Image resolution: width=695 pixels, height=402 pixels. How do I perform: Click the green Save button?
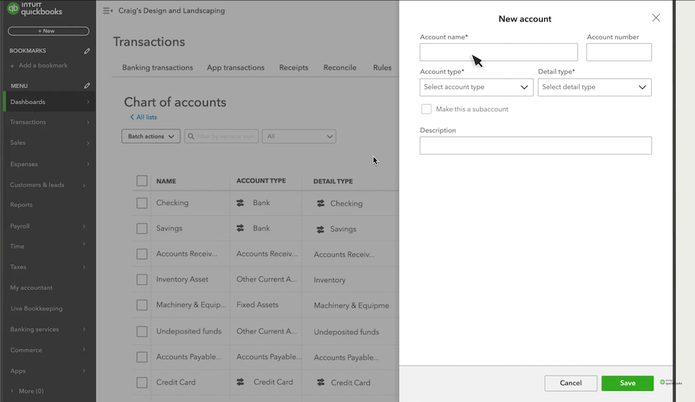click(627, 383)
